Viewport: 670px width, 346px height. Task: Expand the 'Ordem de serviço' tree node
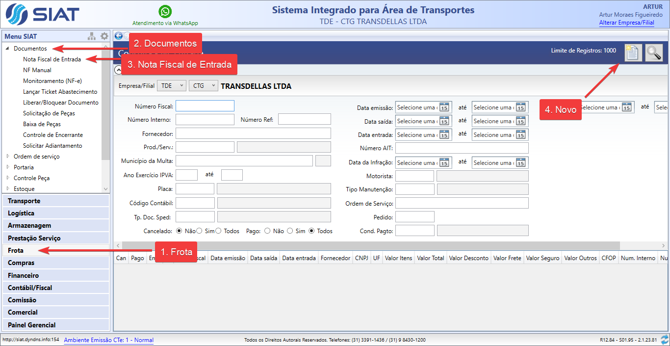[x=8, y=157]
